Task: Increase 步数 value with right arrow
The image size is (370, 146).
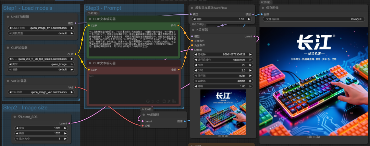Action: pos(250,65)
